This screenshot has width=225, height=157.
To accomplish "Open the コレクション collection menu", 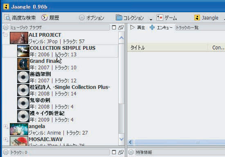I will [130, 18].
